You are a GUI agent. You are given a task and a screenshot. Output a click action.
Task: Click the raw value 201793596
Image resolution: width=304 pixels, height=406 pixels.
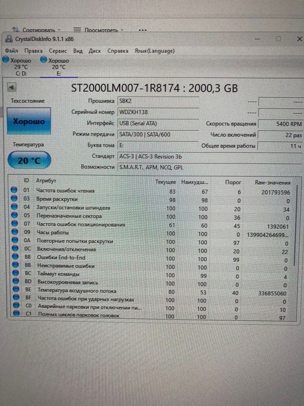pos(275,192)
